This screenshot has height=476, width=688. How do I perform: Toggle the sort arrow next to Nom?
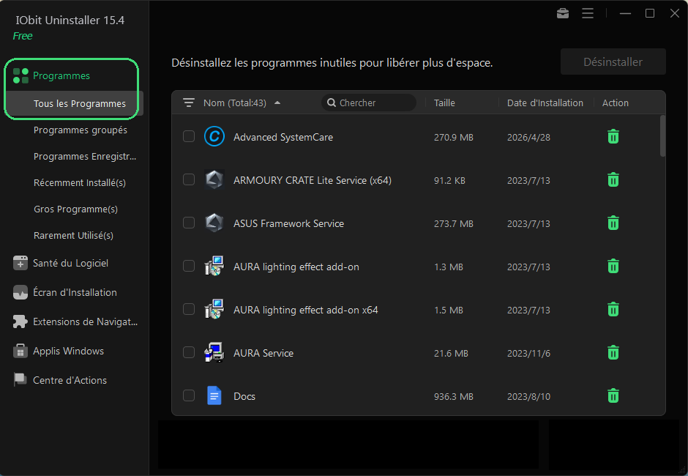277,103
